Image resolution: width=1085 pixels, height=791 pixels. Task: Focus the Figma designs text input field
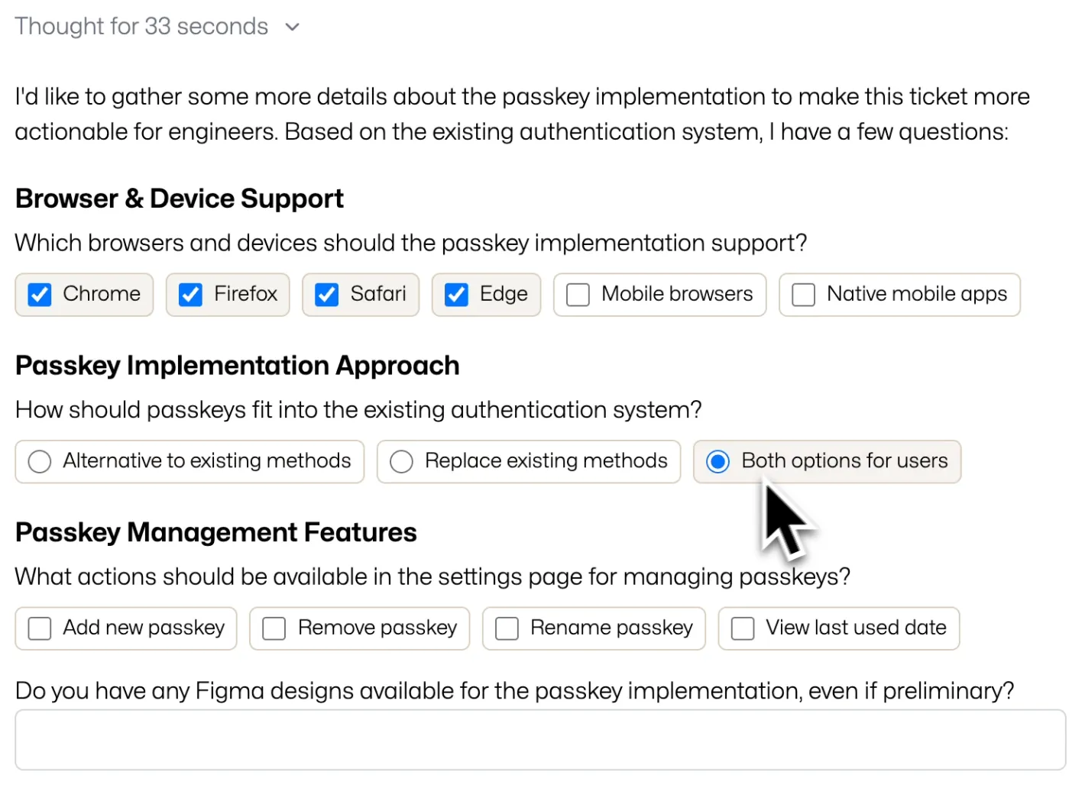pyautogui.click(x=540, y=740)
